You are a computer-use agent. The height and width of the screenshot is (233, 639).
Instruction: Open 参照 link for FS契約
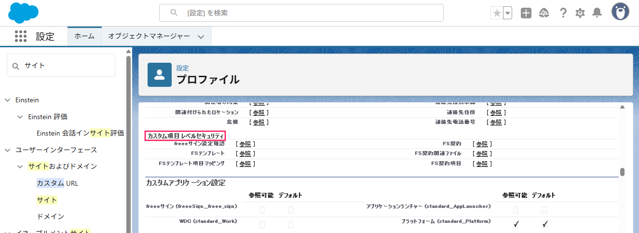(482, 144)
